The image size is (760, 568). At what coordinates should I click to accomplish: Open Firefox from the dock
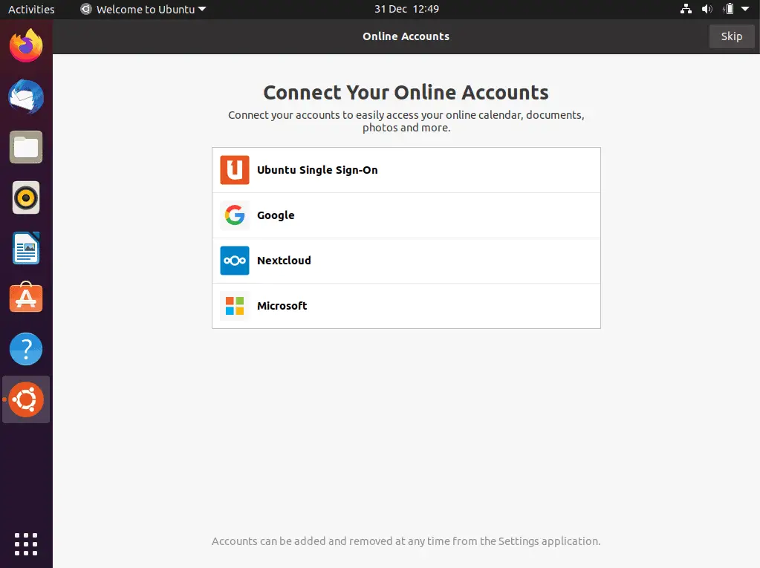(26, 45)
